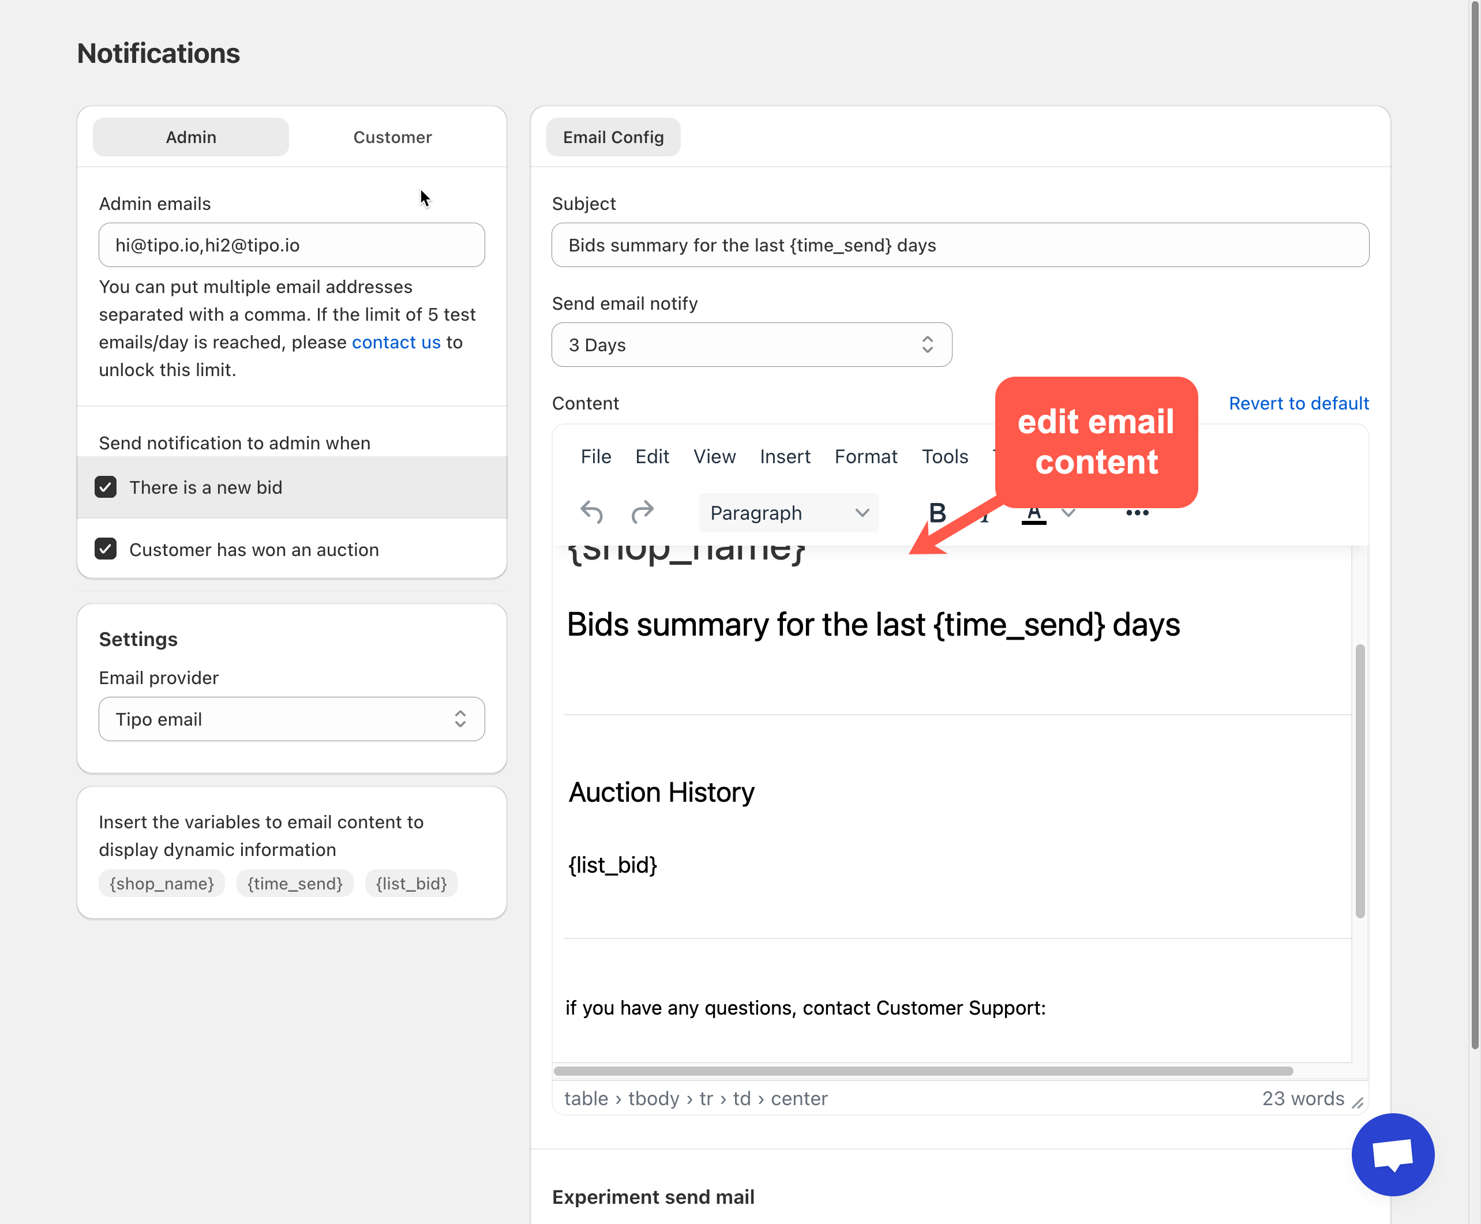
Task: Open the Paragraph block format dropdown
Action: click(789, 513)
